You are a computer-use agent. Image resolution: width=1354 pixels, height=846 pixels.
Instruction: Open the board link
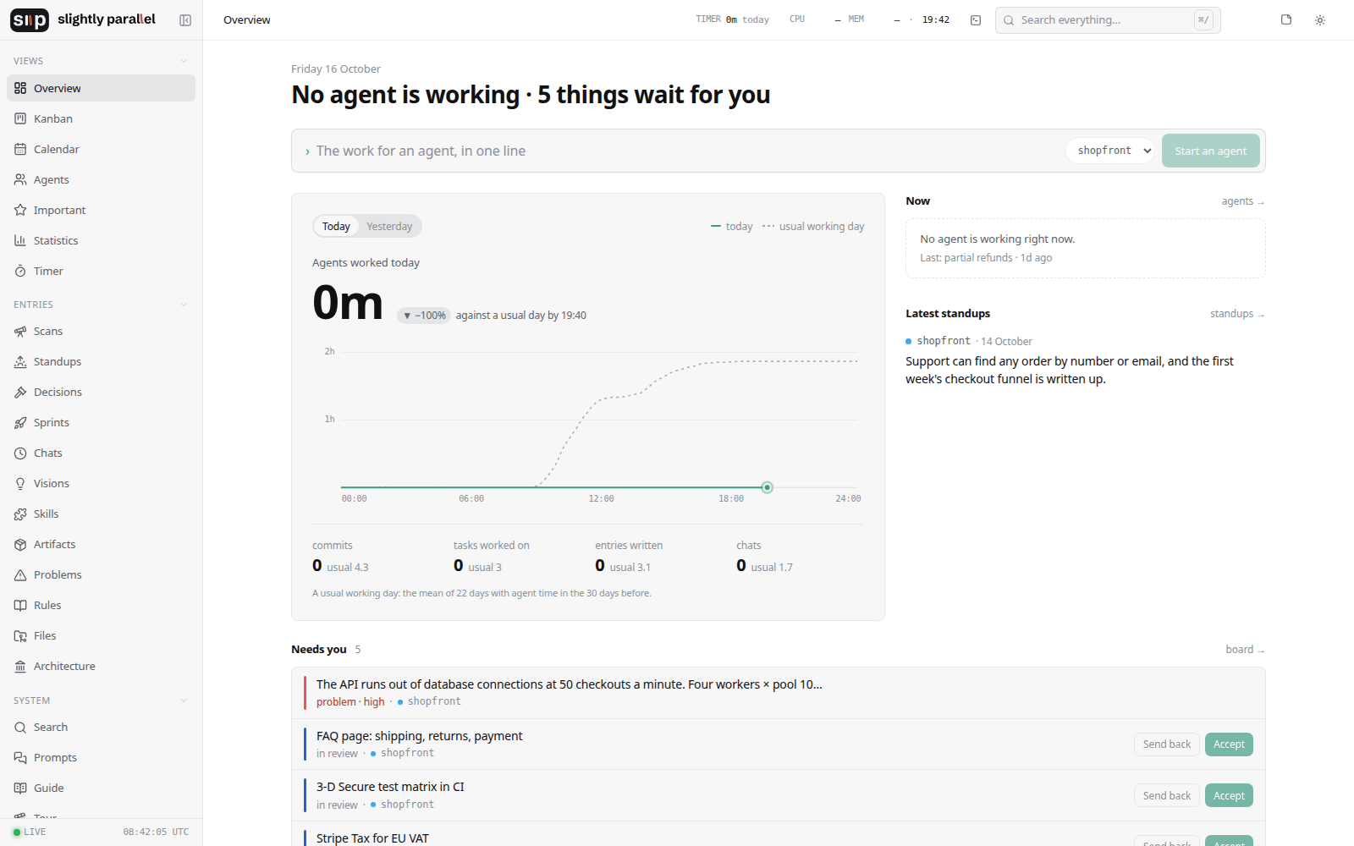1245,650
